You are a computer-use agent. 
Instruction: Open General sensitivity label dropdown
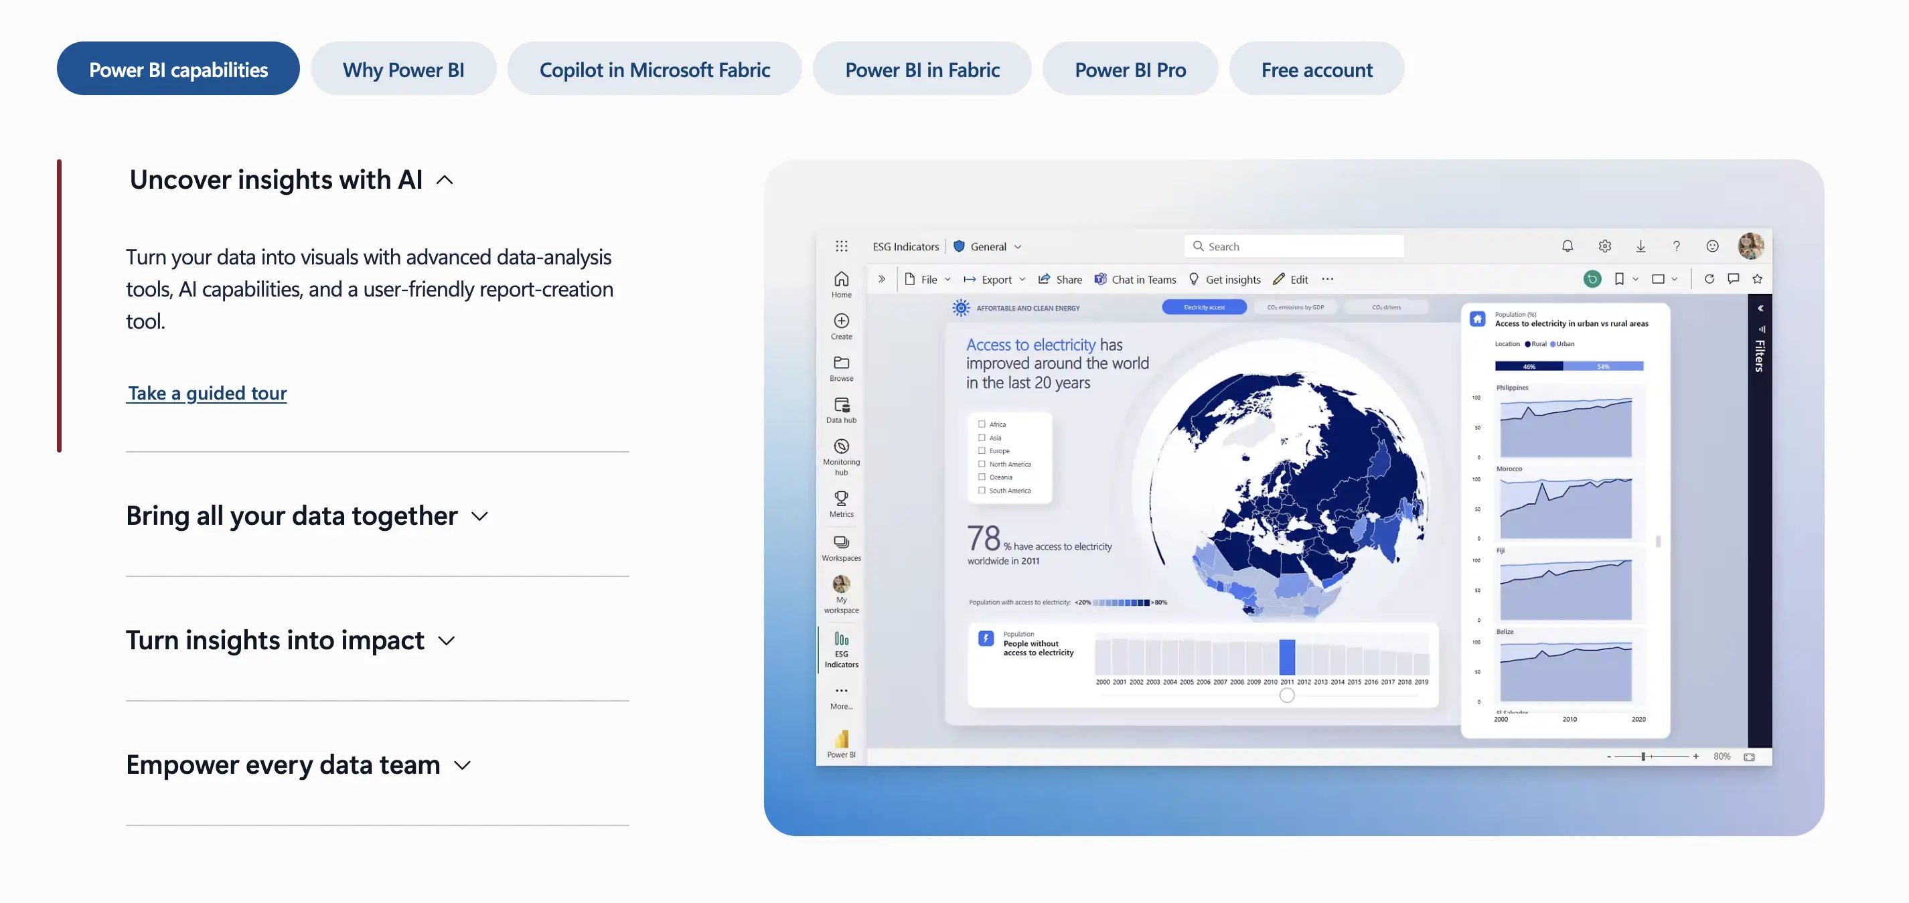pos(987,247)
